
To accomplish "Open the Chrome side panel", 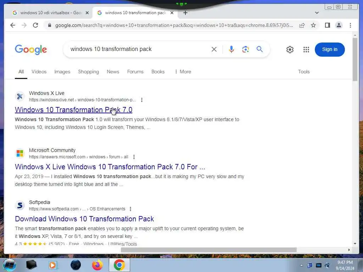I will [x=327, y=25].
